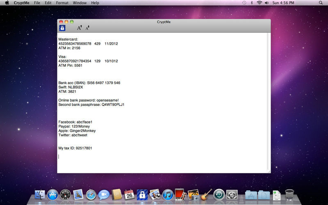This screenshot has width=328, height=205.
Task: Launch App Store from the Dock
Action: click(52, 195)
